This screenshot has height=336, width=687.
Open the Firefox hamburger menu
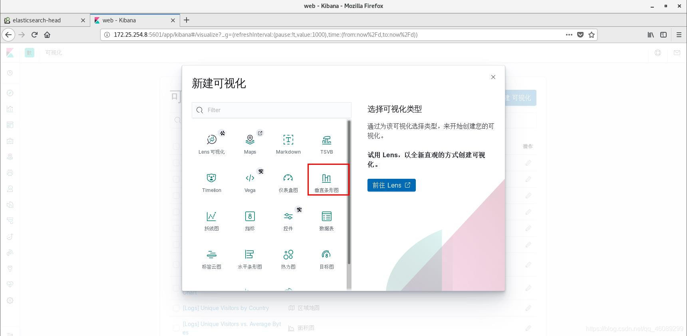(x=679, y=35)
